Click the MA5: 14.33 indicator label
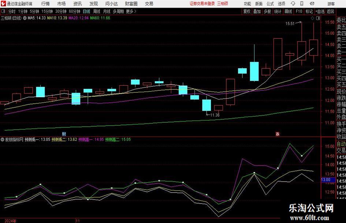Viewport: 346px width, 223px height. (x=37, y=18)
